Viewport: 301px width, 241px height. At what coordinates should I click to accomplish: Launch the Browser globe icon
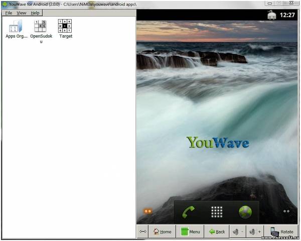pos(245,212)
